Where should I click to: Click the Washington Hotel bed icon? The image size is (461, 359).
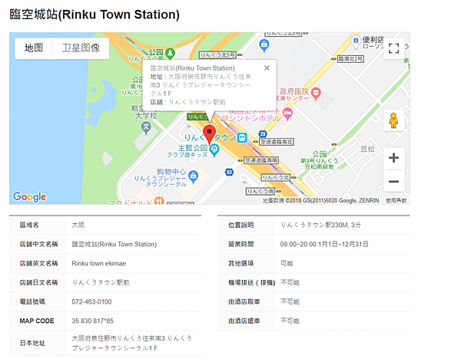coord(287,113)
